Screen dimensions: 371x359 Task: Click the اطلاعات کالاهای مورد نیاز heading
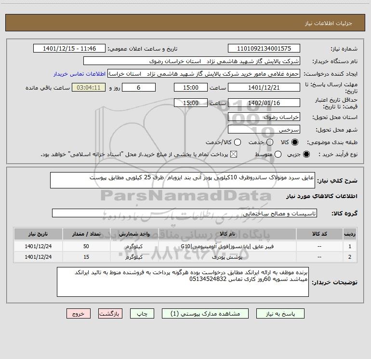(x=322, y=196)
